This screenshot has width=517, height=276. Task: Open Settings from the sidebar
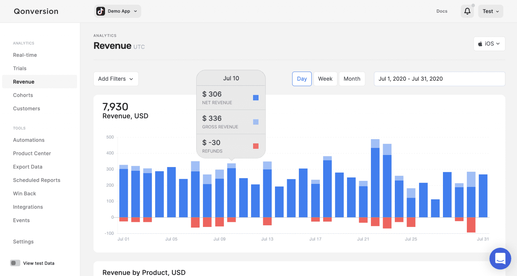23,241
